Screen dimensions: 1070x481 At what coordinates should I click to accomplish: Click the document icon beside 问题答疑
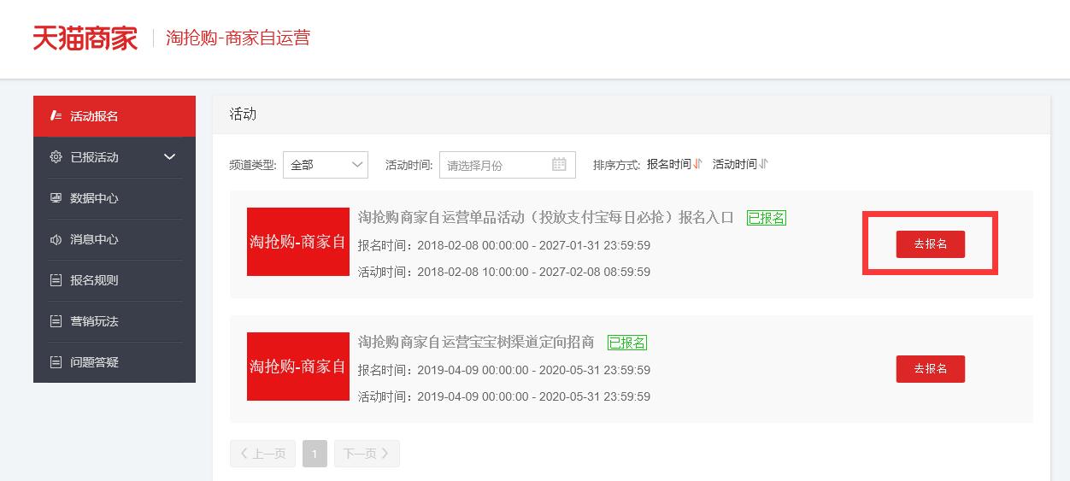[56, 362]
